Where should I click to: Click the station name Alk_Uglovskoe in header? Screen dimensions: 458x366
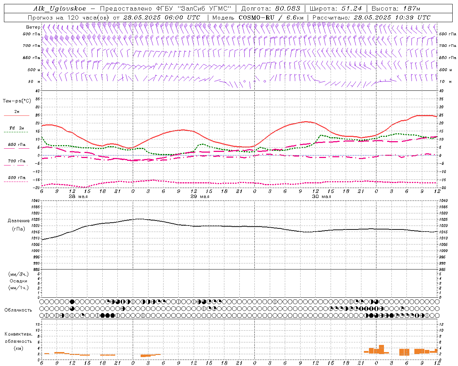pos(60,9)
